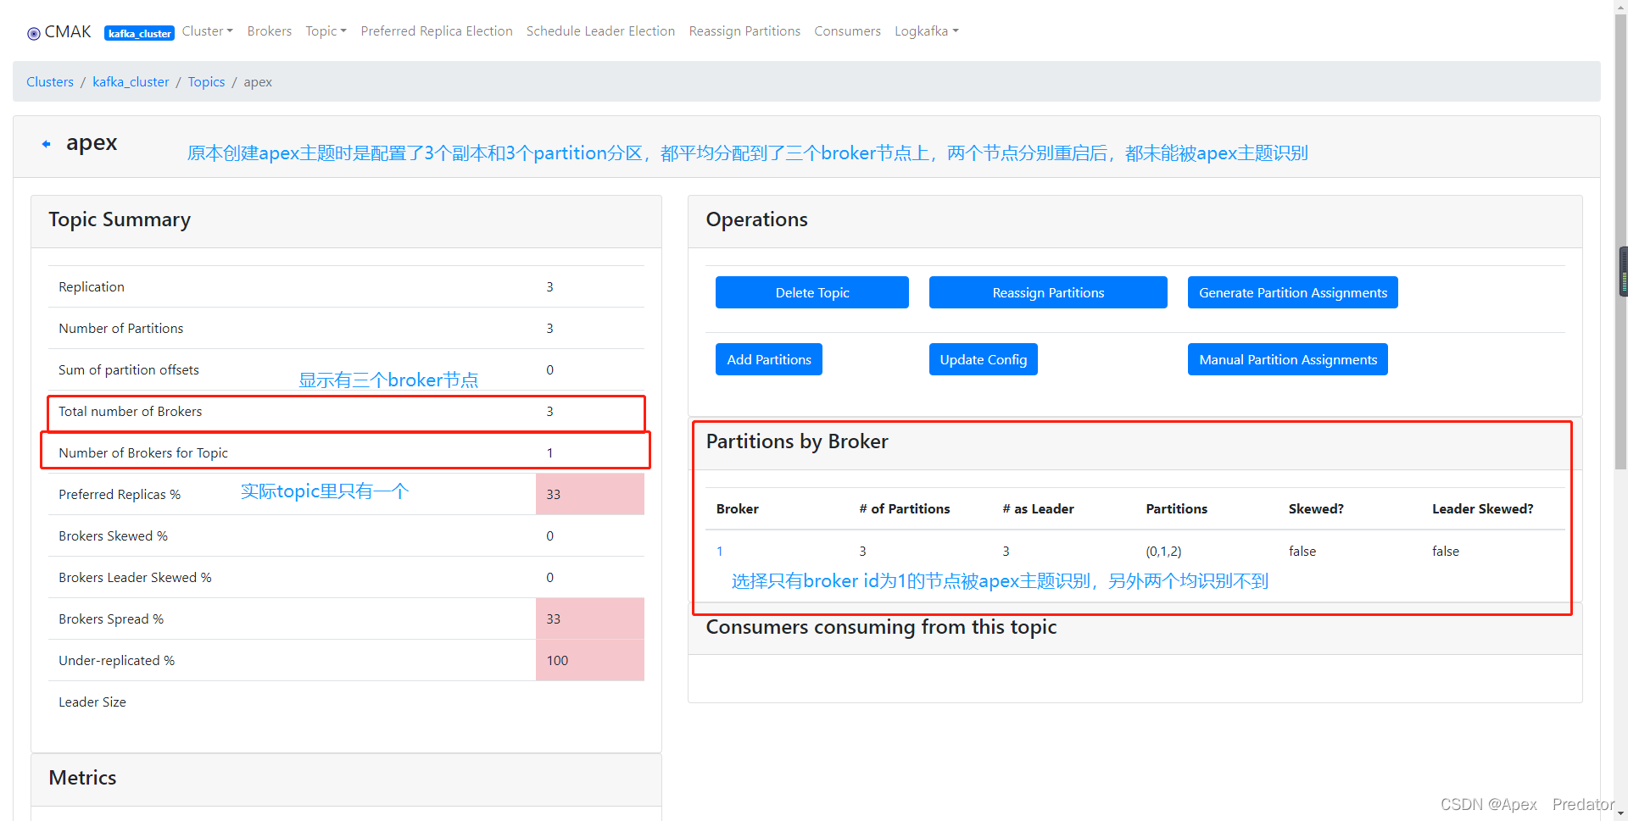Click the 'Consumers consuming from this topic' heading

click(x=881, y=627)
